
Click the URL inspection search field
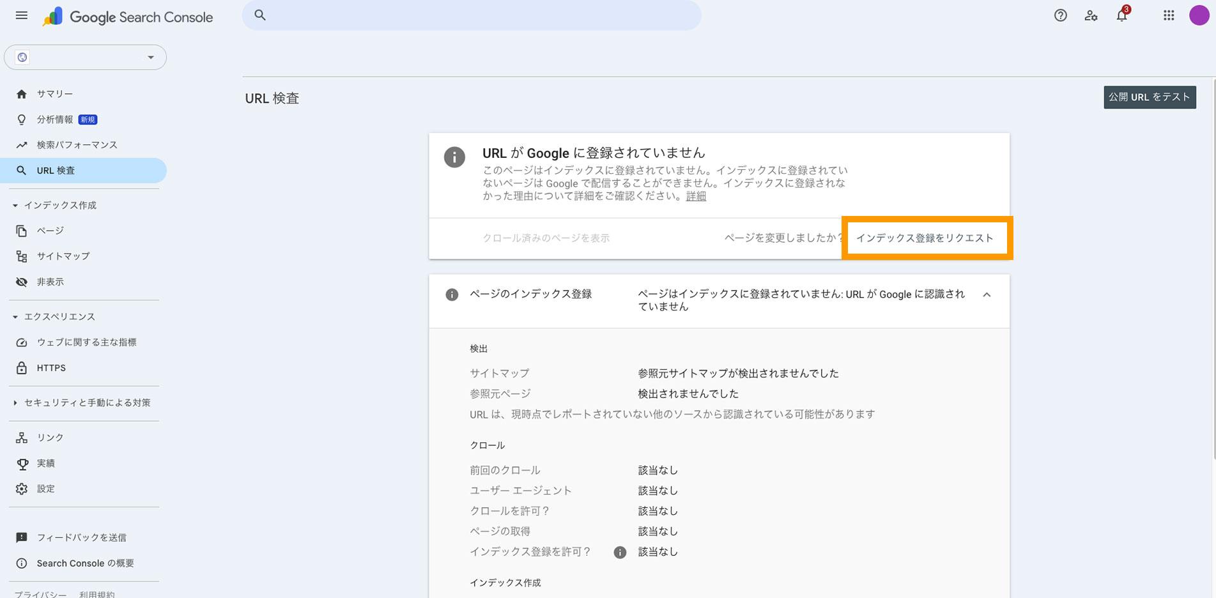472,15
